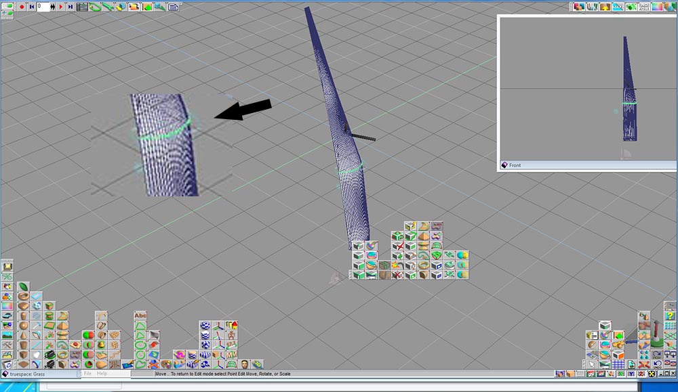The image size is (678, 392).
Task: Click the golden bell icon
Action: (x=101, y=345)
